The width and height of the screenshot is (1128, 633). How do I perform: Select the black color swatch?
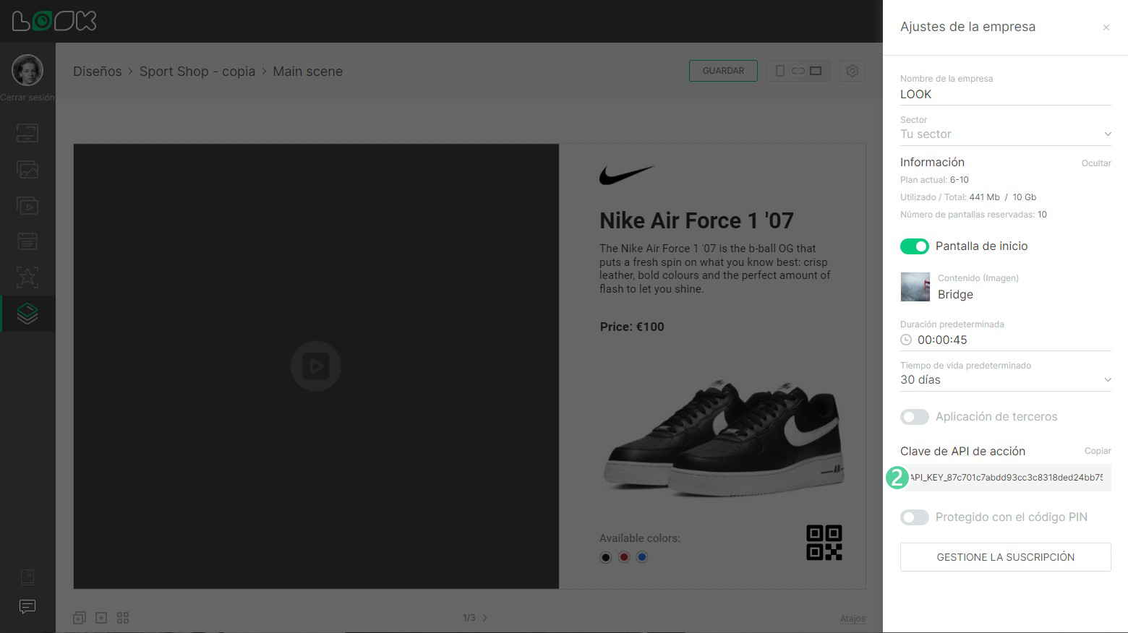point(606,557)
